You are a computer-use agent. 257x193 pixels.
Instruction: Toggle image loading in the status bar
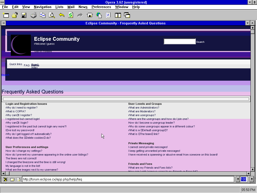pos(5,179)
